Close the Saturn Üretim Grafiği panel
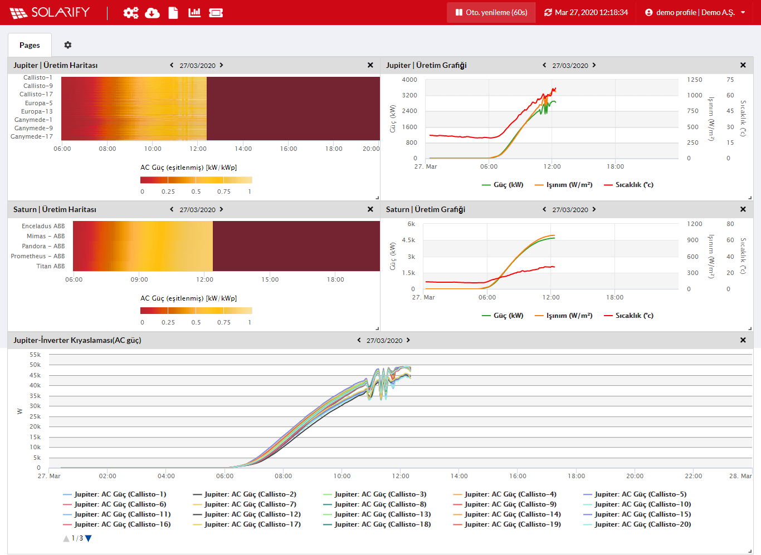The height and width of the screenshot is (555, 761). pos(743,209)
